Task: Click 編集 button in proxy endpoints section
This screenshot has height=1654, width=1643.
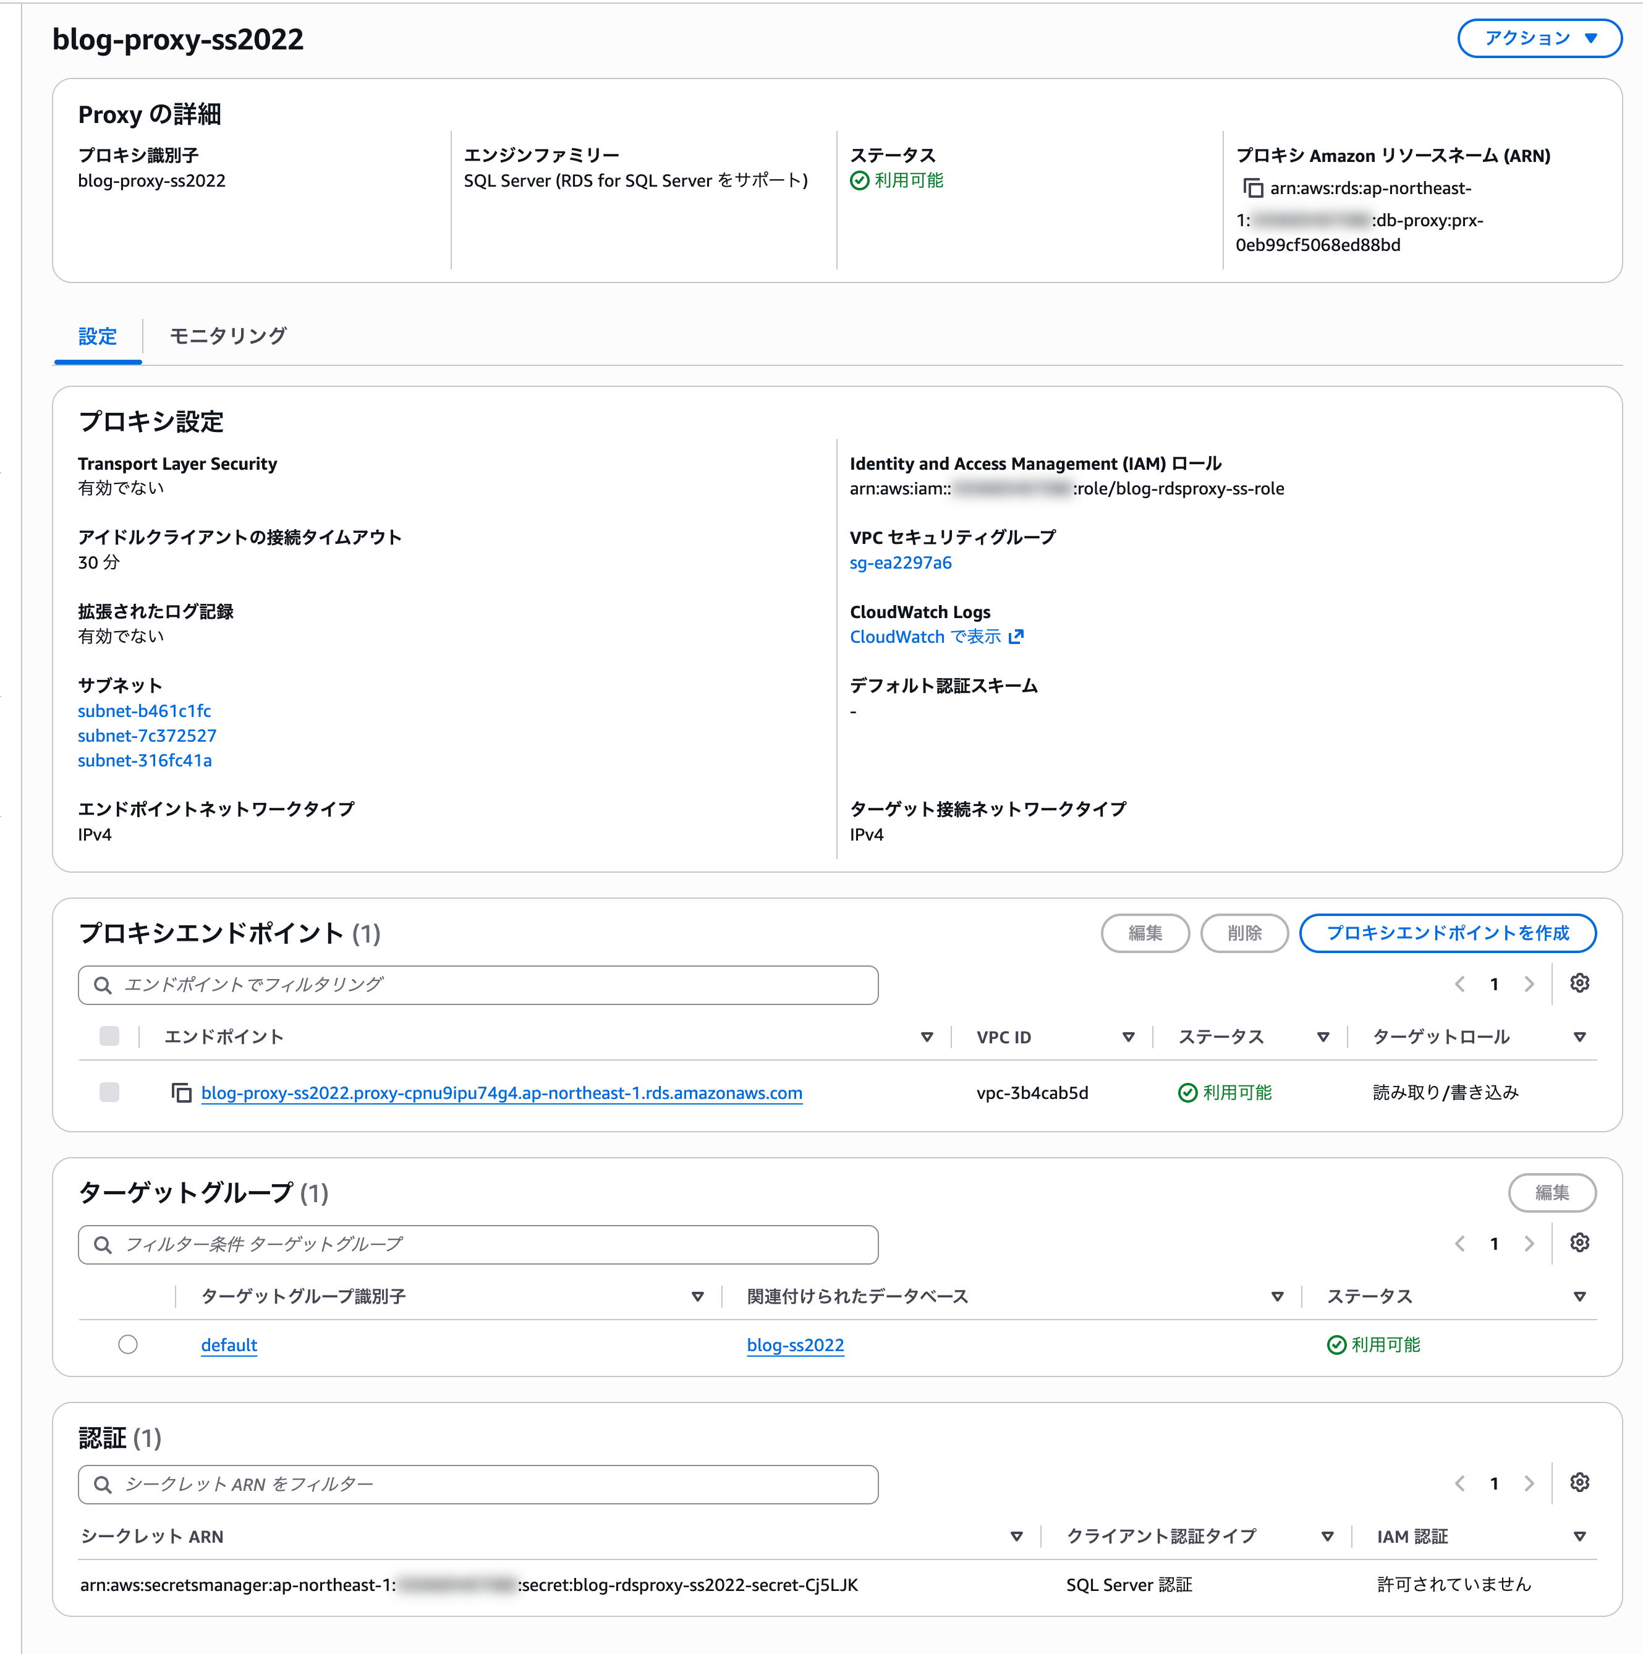Action: [x=1145, y=933]
